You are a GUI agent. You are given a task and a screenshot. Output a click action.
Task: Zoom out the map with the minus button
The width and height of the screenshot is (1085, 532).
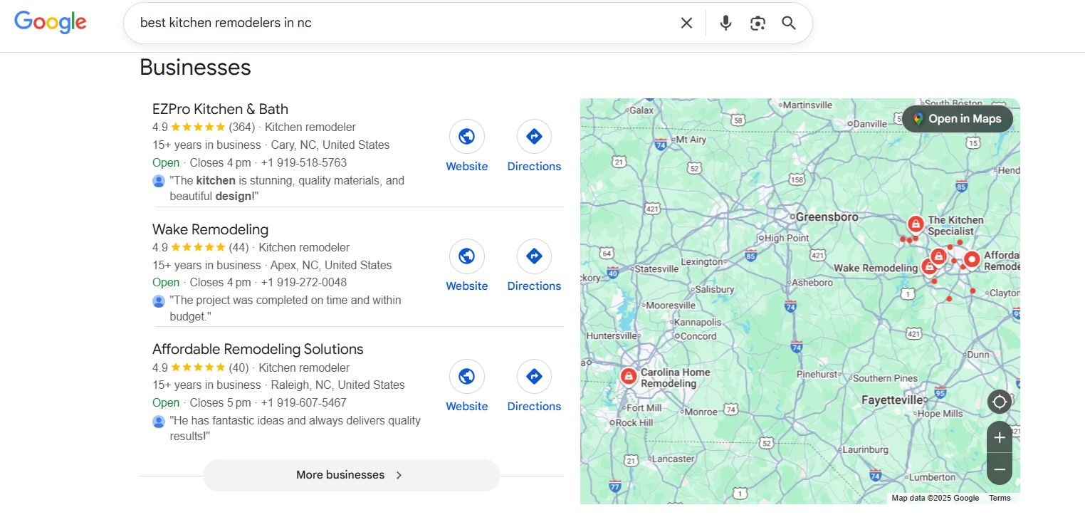pos(1000,469)
